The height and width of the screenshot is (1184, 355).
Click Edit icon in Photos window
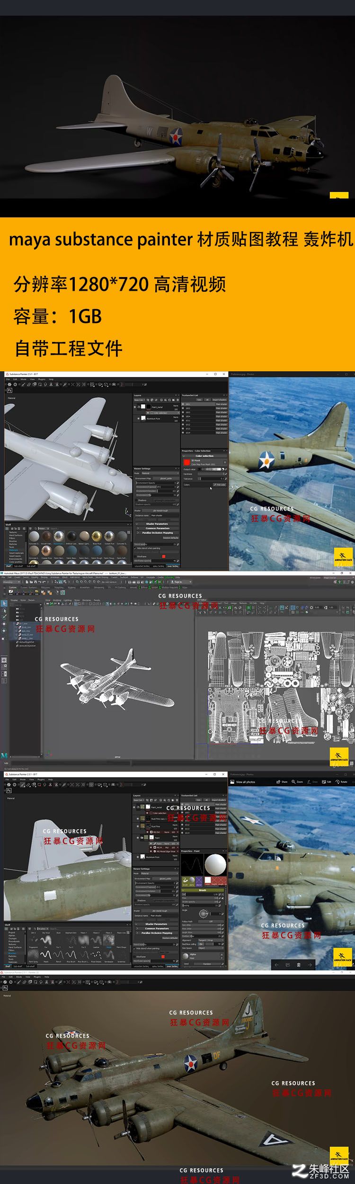point(326,782)
